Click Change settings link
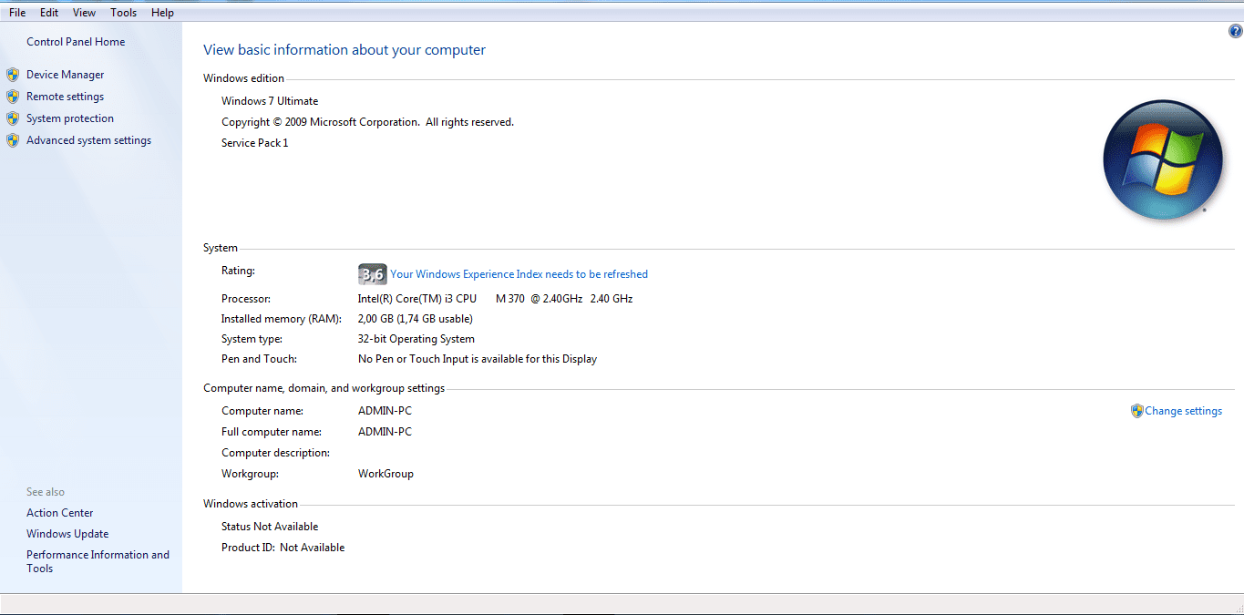This screenshot has width=1244, height=615. [1183, 411]
